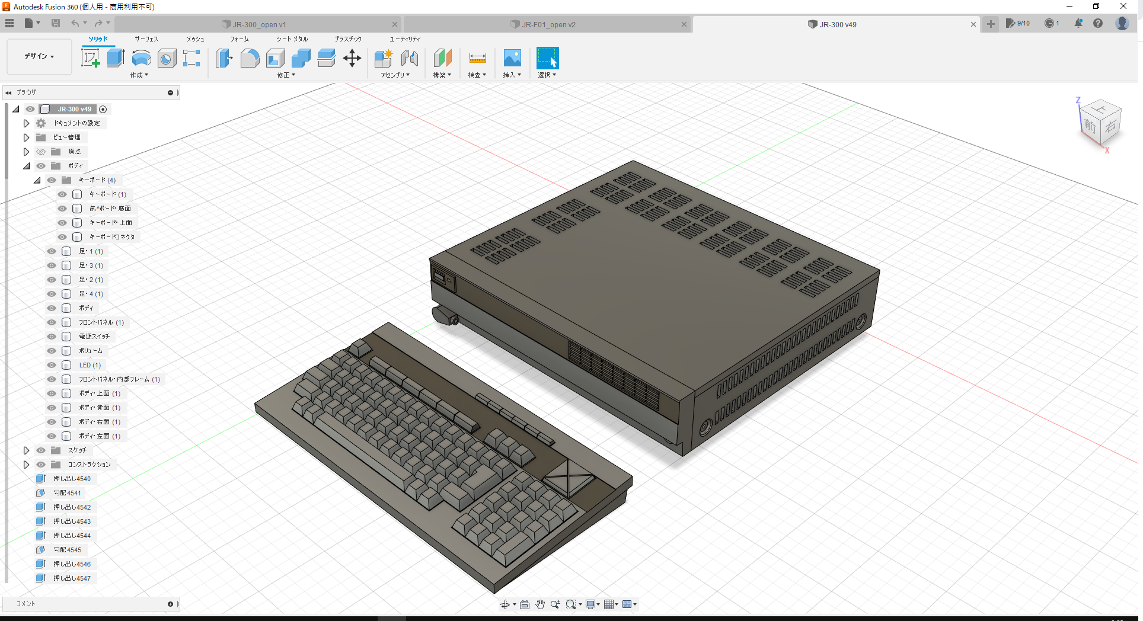
Task: Select the Move/Copy tool in the 修正 panel
Action: click(352, 59)
